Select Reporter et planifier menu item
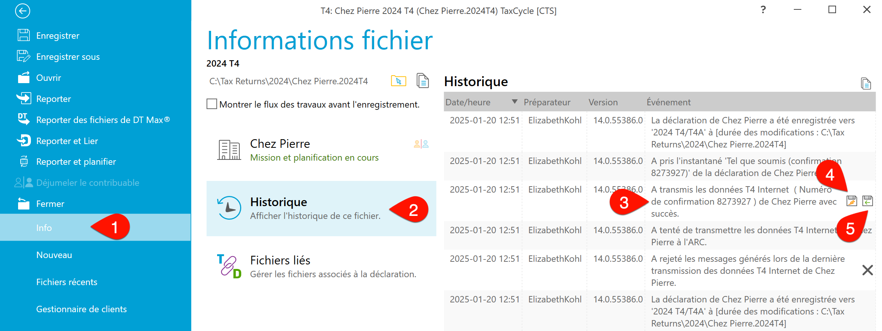882x331 pixels. 76,161
